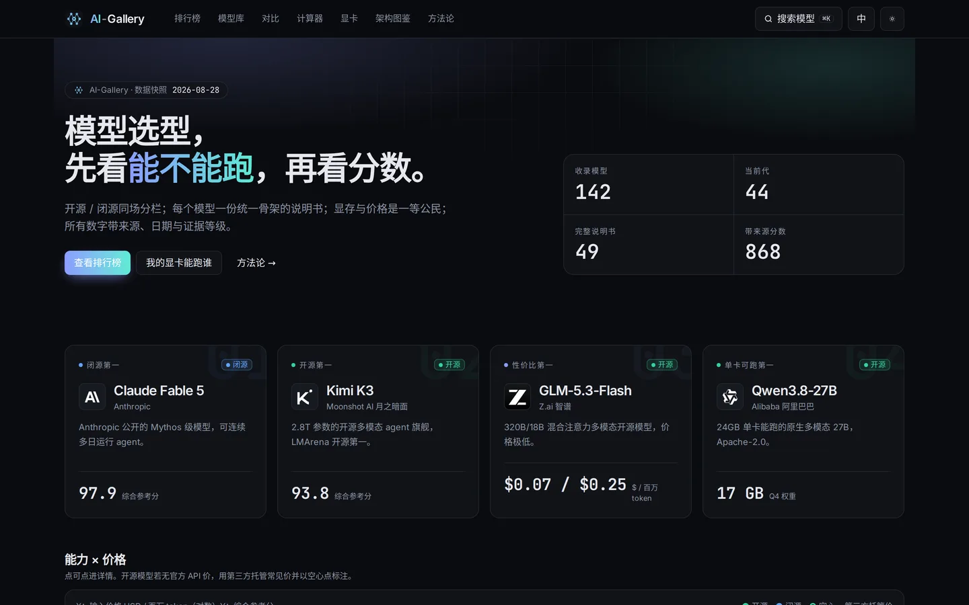Click the small icon in the 数据快照 badge
The height and width of the screenshot is (605, 969).
[79, 90]
